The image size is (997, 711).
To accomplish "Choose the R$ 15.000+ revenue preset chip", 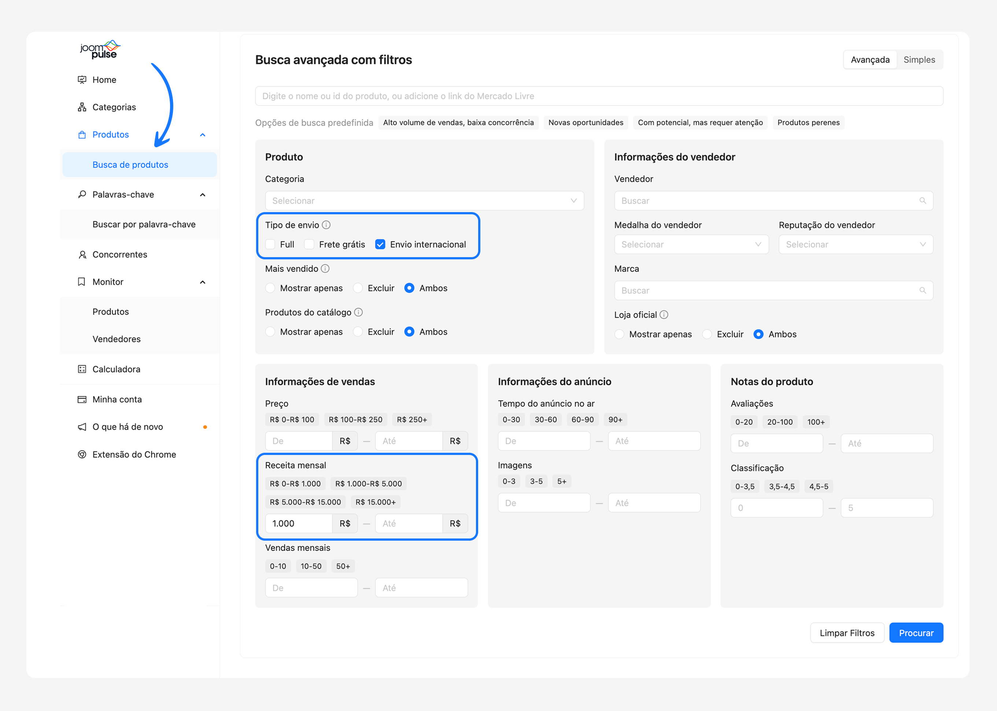I will pos(375,502).
